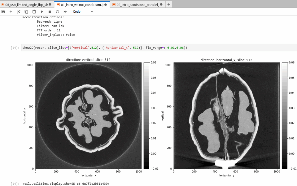
Task: Select the 01_intro_walnut_conebeam tab
Action: pyautogui.click(x=80, y=5)
